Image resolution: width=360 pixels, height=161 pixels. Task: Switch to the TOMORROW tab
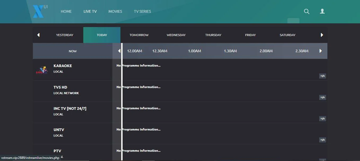tap(139, 35)
